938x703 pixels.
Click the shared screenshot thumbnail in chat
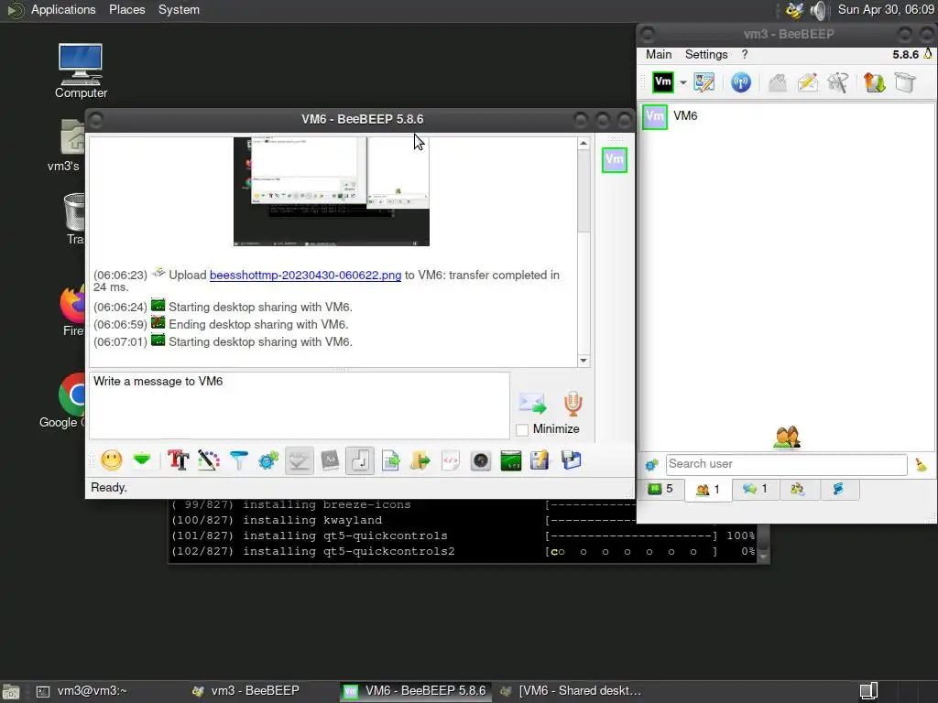click(x=332, y=191)
